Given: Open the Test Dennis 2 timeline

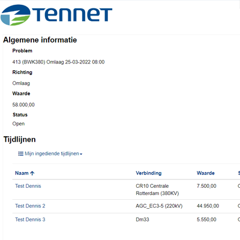Looking at the screenshot, I should pos(30,206).
